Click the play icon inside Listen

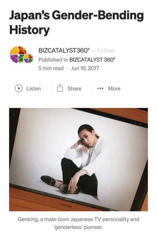[x=19, y=88]
